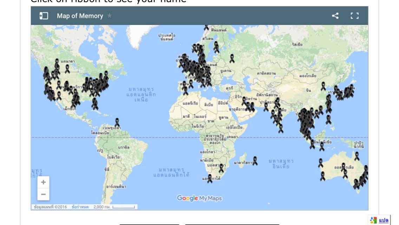Select the ribbon at India's southern tip
399x225 pixels.
281,128
